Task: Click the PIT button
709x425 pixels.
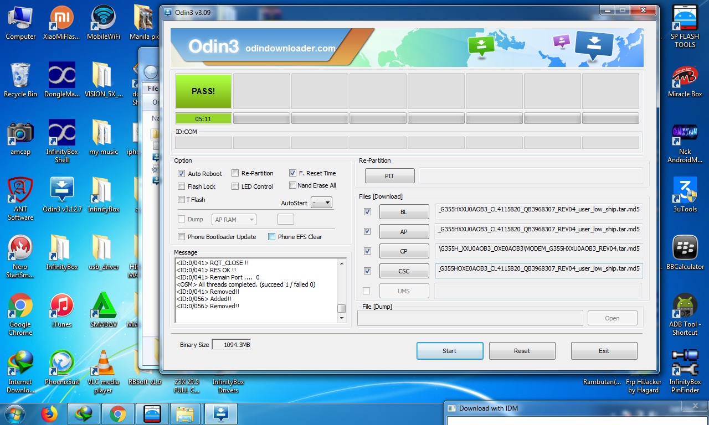Action: [x=389, y=175]
